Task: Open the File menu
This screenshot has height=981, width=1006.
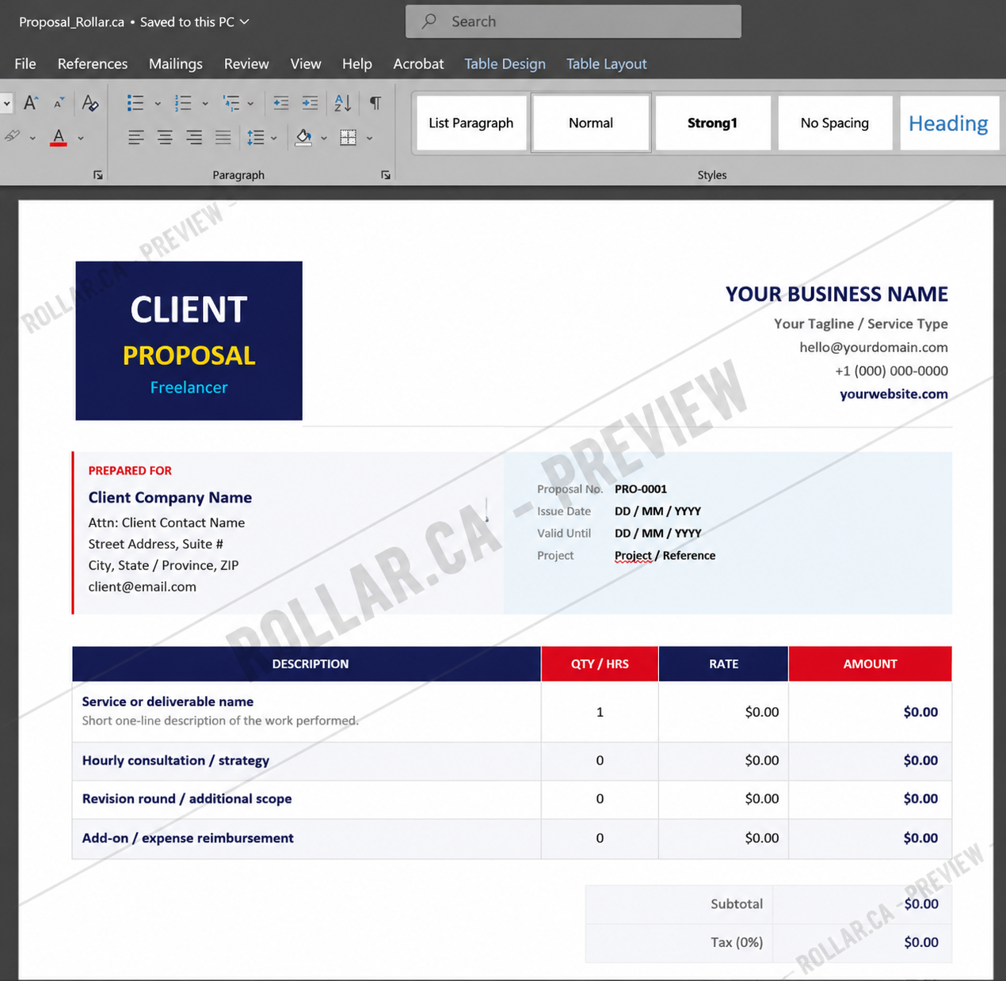Action: click(x=25, y=63)
